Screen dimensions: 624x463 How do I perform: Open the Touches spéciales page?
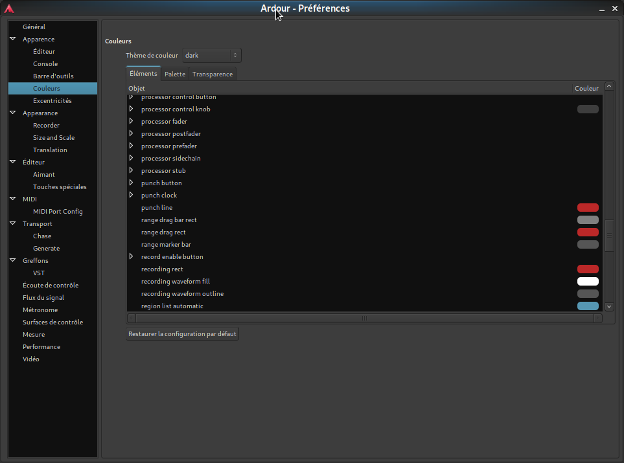pyautogui.click(x=60, y=187)
